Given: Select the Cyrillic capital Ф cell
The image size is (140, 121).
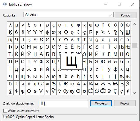Looking at the screenshot, I should point(41,62).
